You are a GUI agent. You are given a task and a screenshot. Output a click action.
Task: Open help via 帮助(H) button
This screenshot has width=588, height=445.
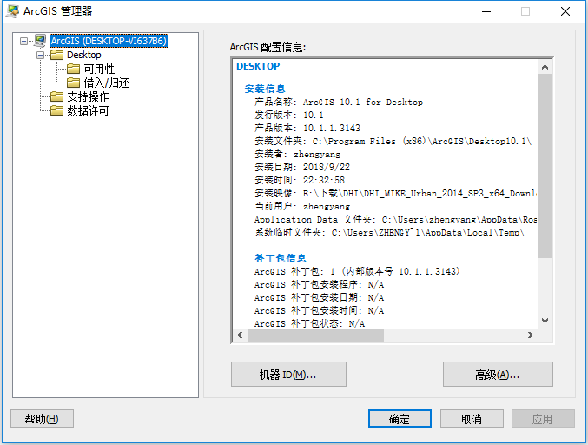[42, 418]
